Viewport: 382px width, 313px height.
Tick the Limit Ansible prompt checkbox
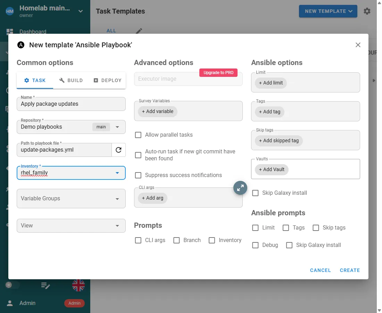point(255,227)
